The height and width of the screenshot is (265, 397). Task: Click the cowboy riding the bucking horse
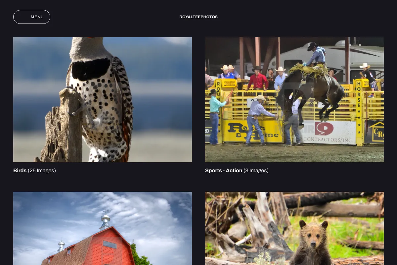[316, 54]
